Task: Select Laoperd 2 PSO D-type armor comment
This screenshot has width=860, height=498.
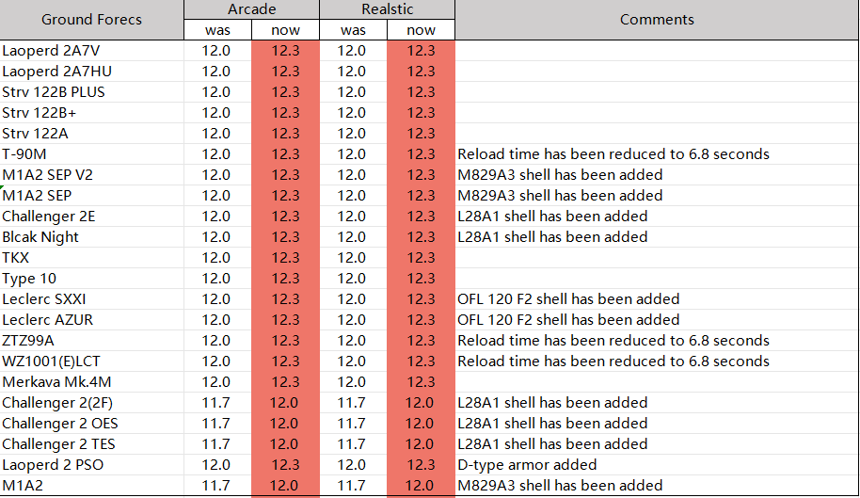Action: tap(527, 465)
